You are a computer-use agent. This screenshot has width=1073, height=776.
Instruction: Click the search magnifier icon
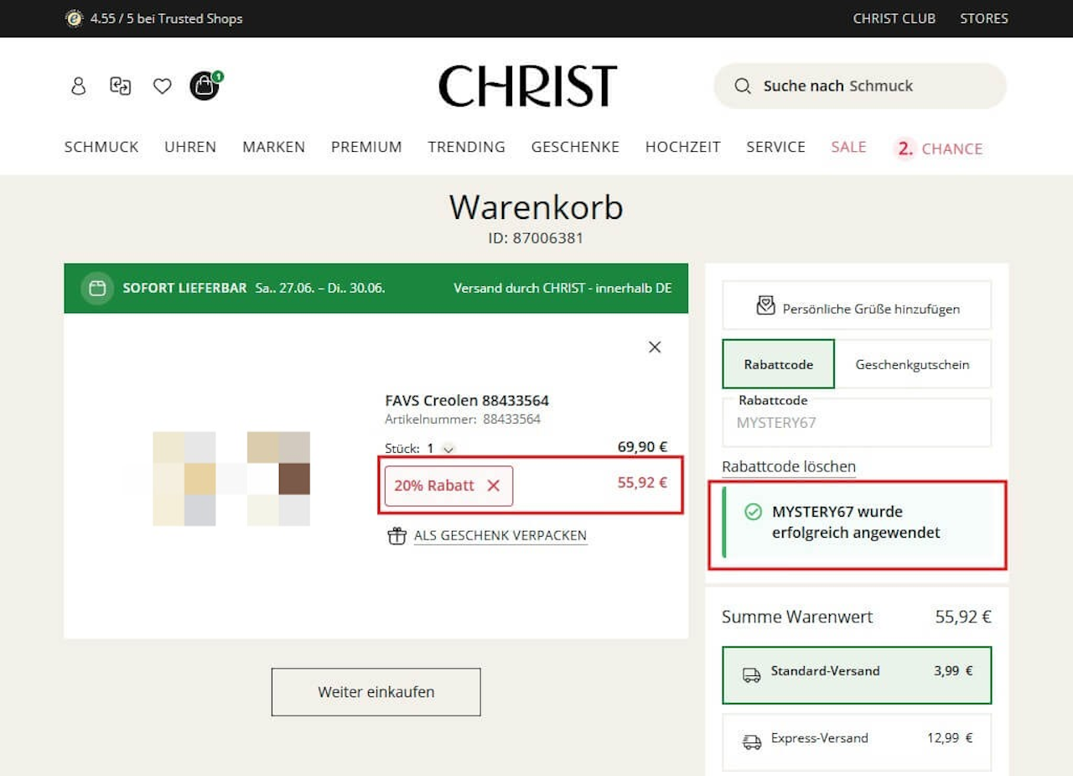[x=742, y=86]
